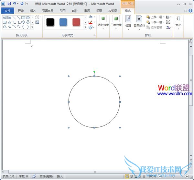The image size is (194, 180).
Task: Click the 插入 insert mode status button
Action: tap(60, 176)
